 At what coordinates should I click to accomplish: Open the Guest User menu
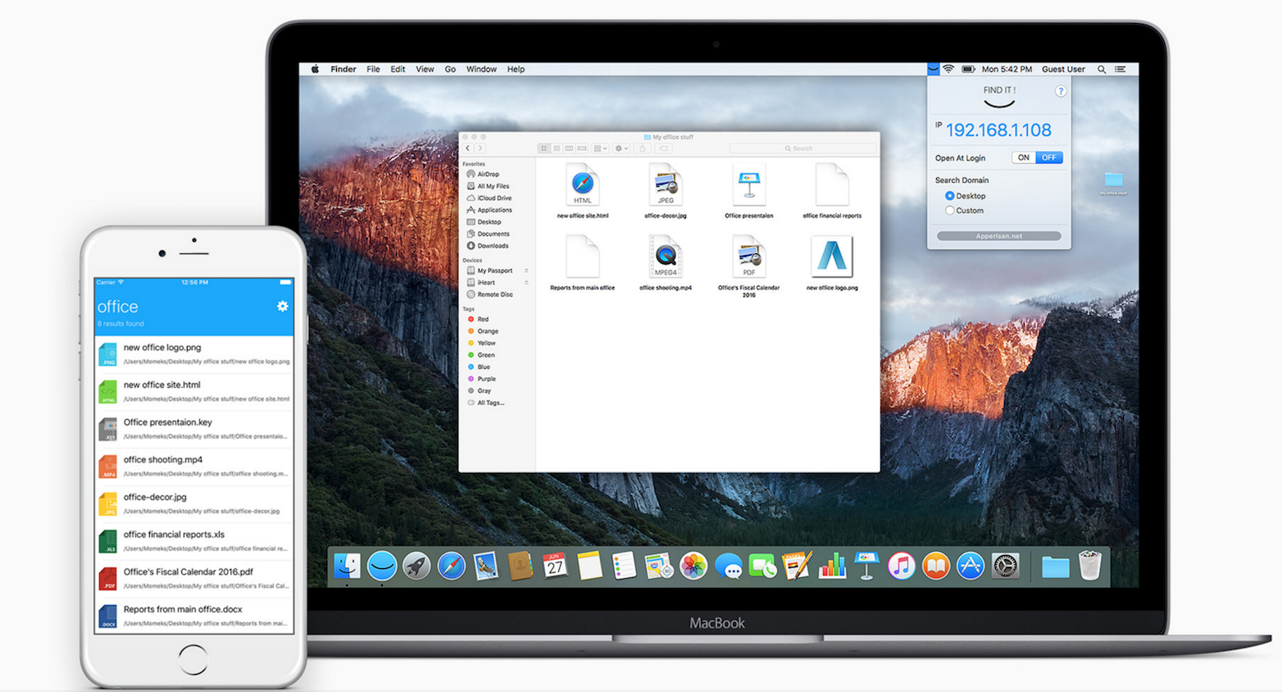point(1063,69)
